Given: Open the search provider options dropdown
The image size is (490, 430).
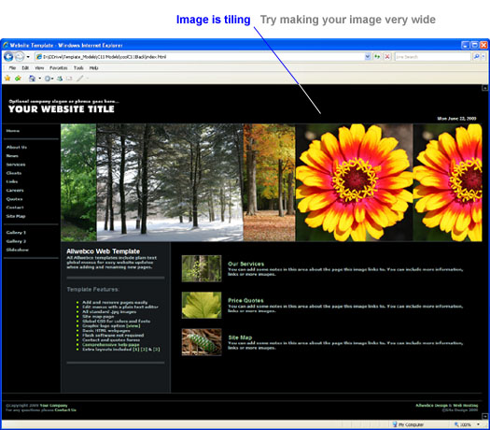Looking at the screenshot, I should (483, 57).
